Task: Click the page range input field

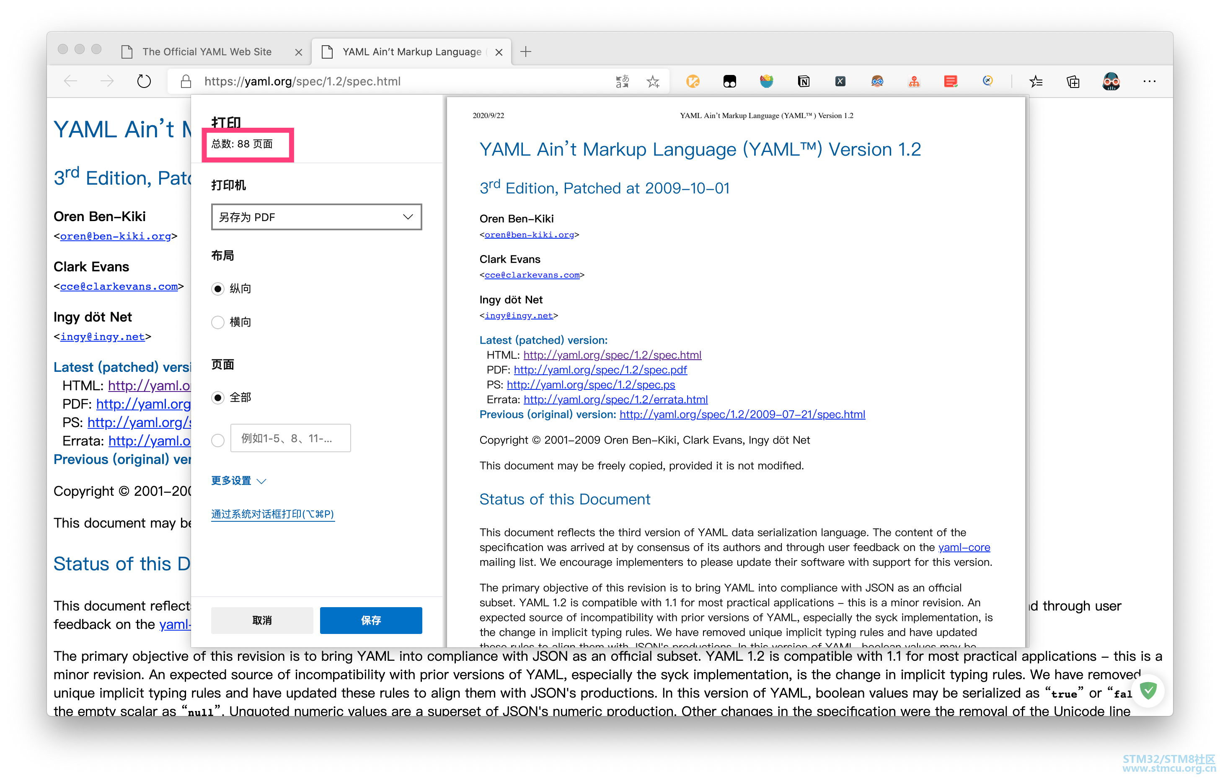Action: point(290,438)
